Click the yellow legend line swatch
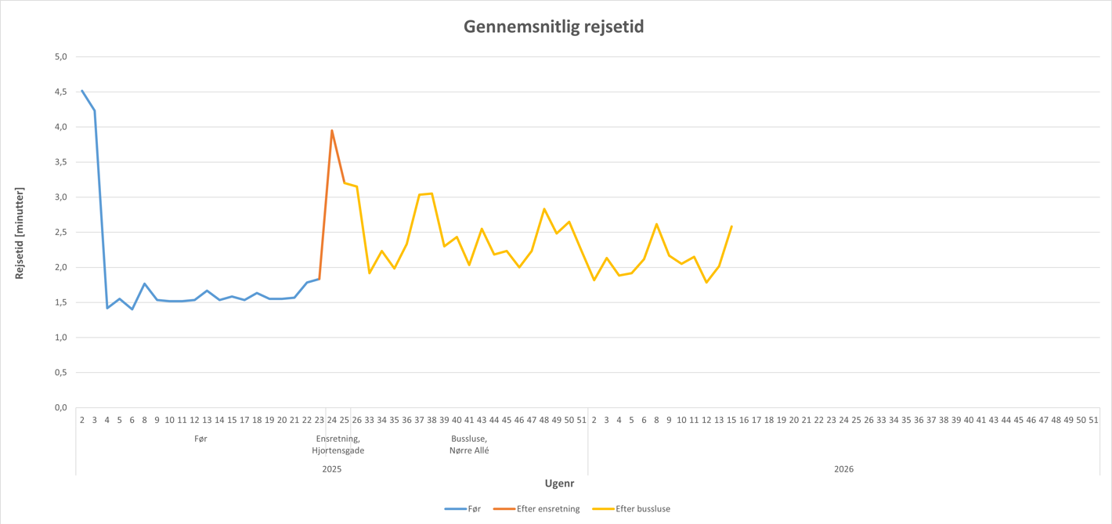This screenshot has width=1112, height=524. (602, 509)
